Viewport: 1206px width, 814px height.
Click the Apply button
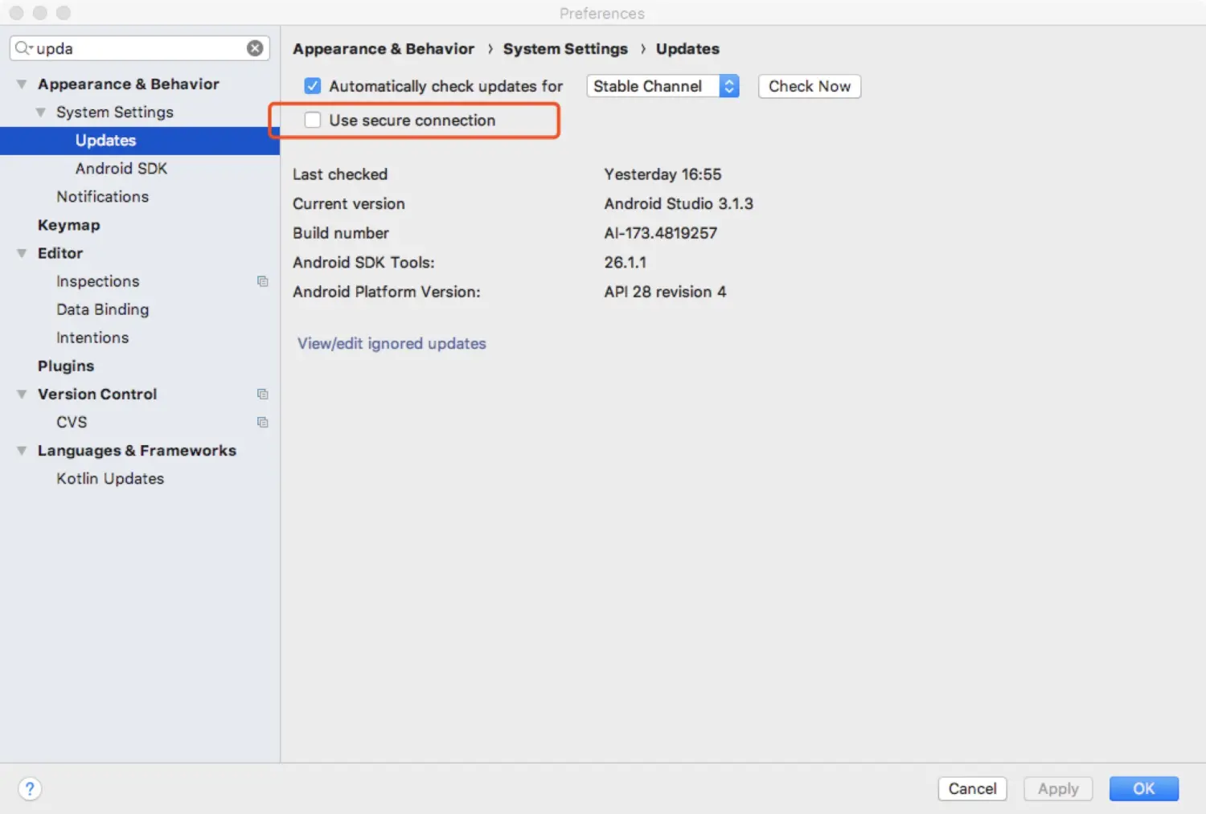click(1058, 789)
